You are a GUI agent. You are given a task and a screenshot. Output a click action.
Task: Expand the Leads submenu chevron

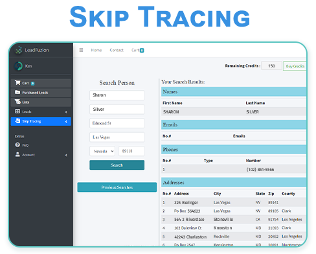(66, 112)
